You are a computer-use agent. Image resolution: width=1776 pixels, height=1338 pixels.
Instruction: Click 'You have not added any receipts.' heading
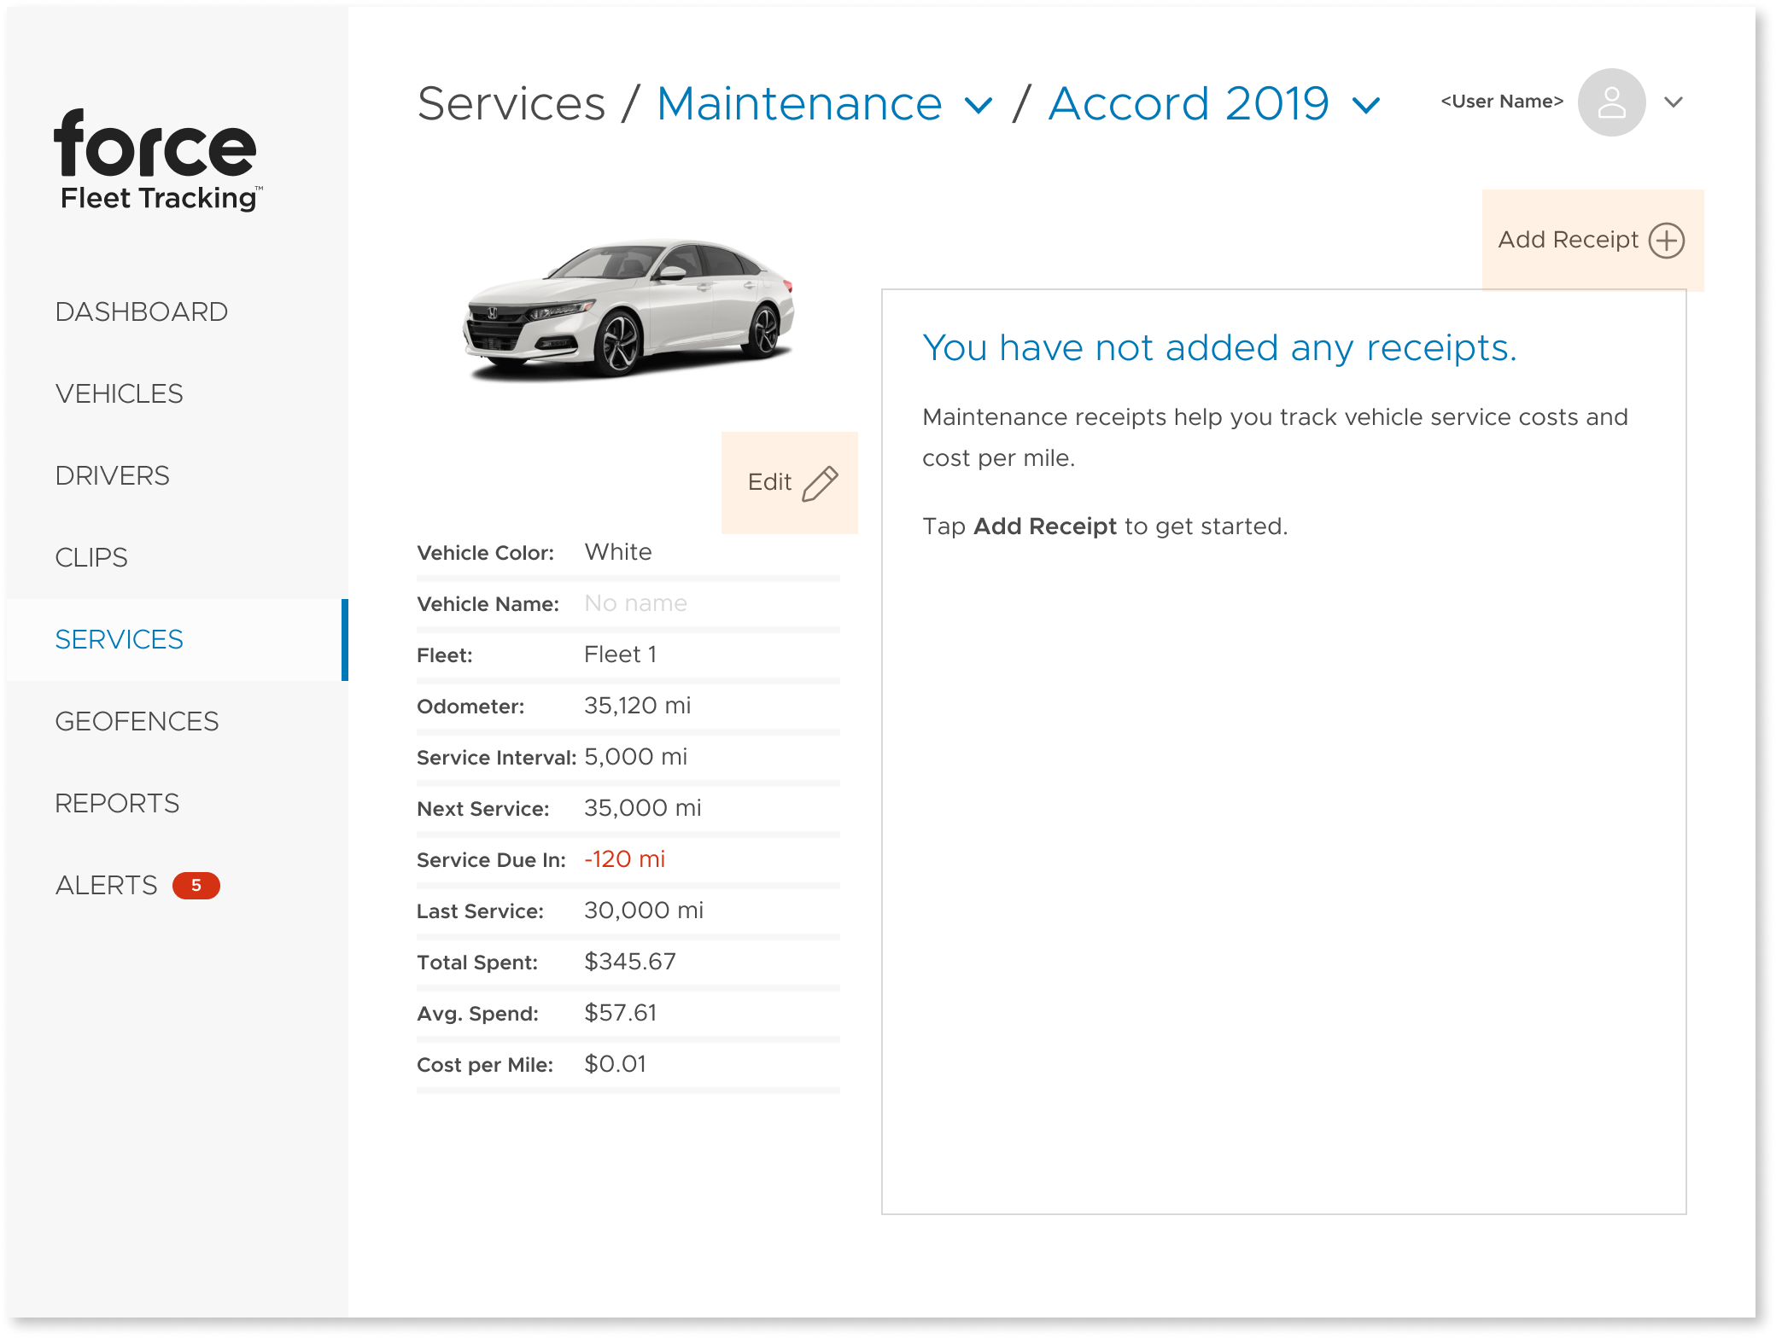1219,348
